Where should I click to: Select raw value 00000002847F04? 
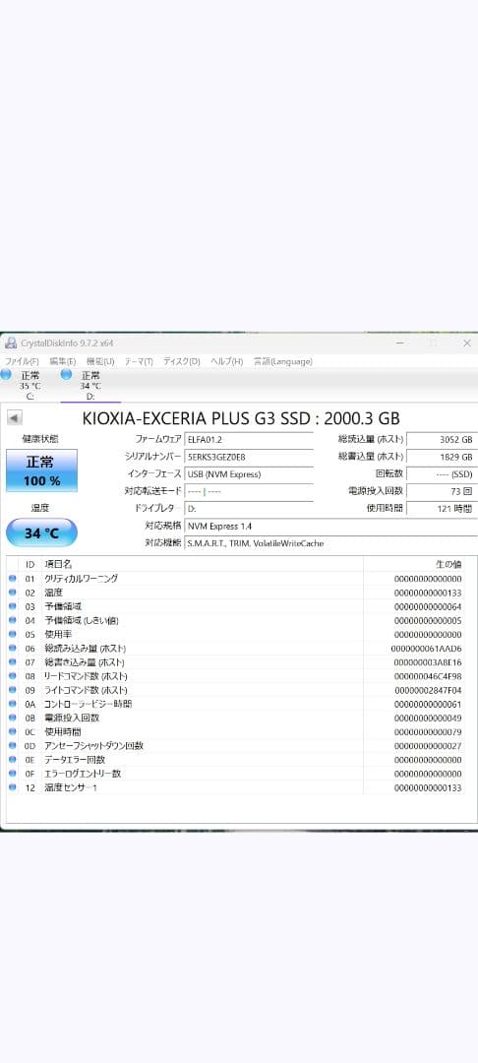coord(428,690)
